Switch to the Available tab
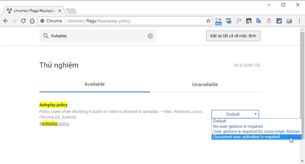This screenshot has height=164, width=305. (x=94, y=84)
